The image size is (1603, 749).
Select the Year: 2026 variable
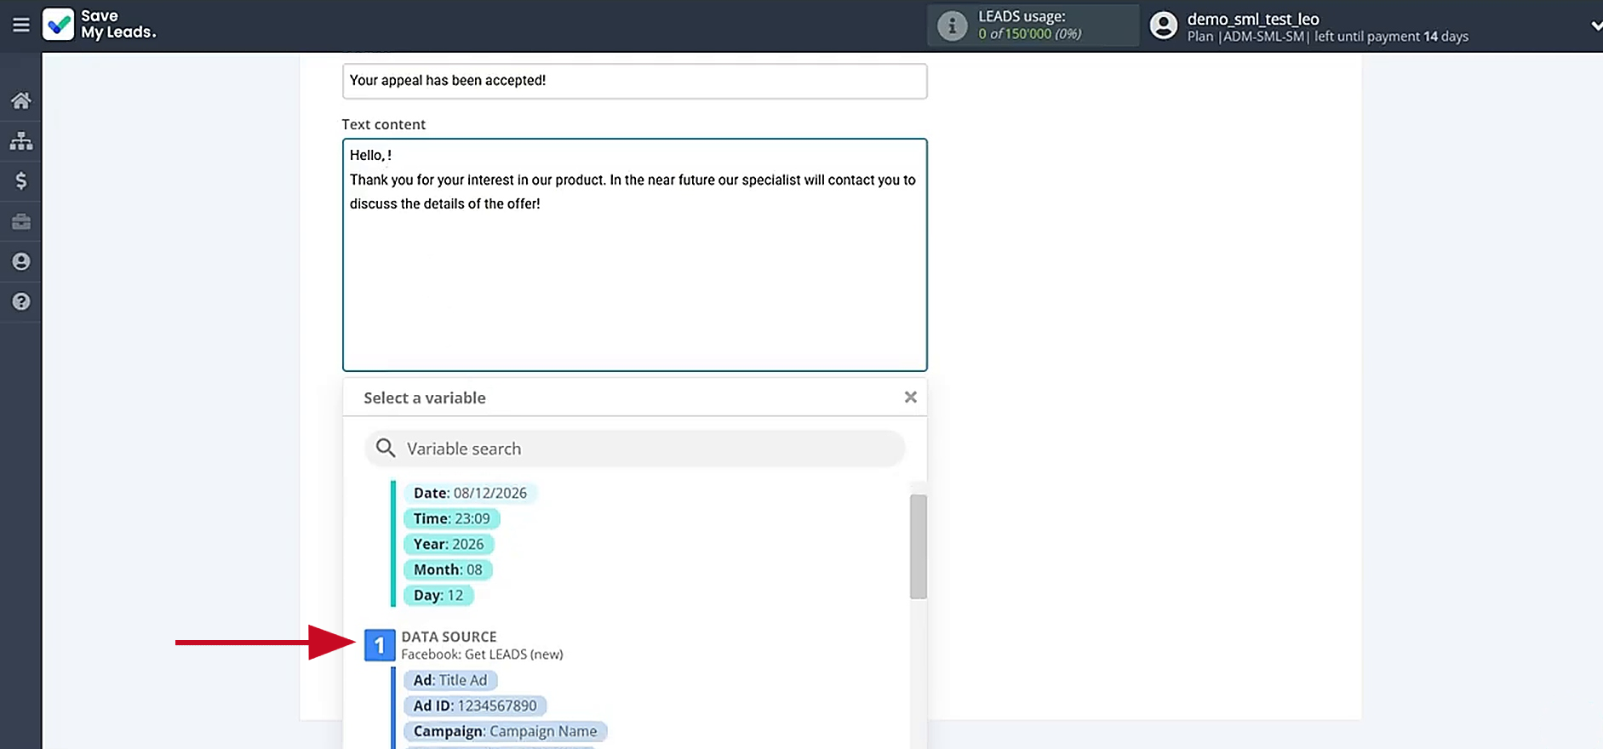click(x=449, y=544)
